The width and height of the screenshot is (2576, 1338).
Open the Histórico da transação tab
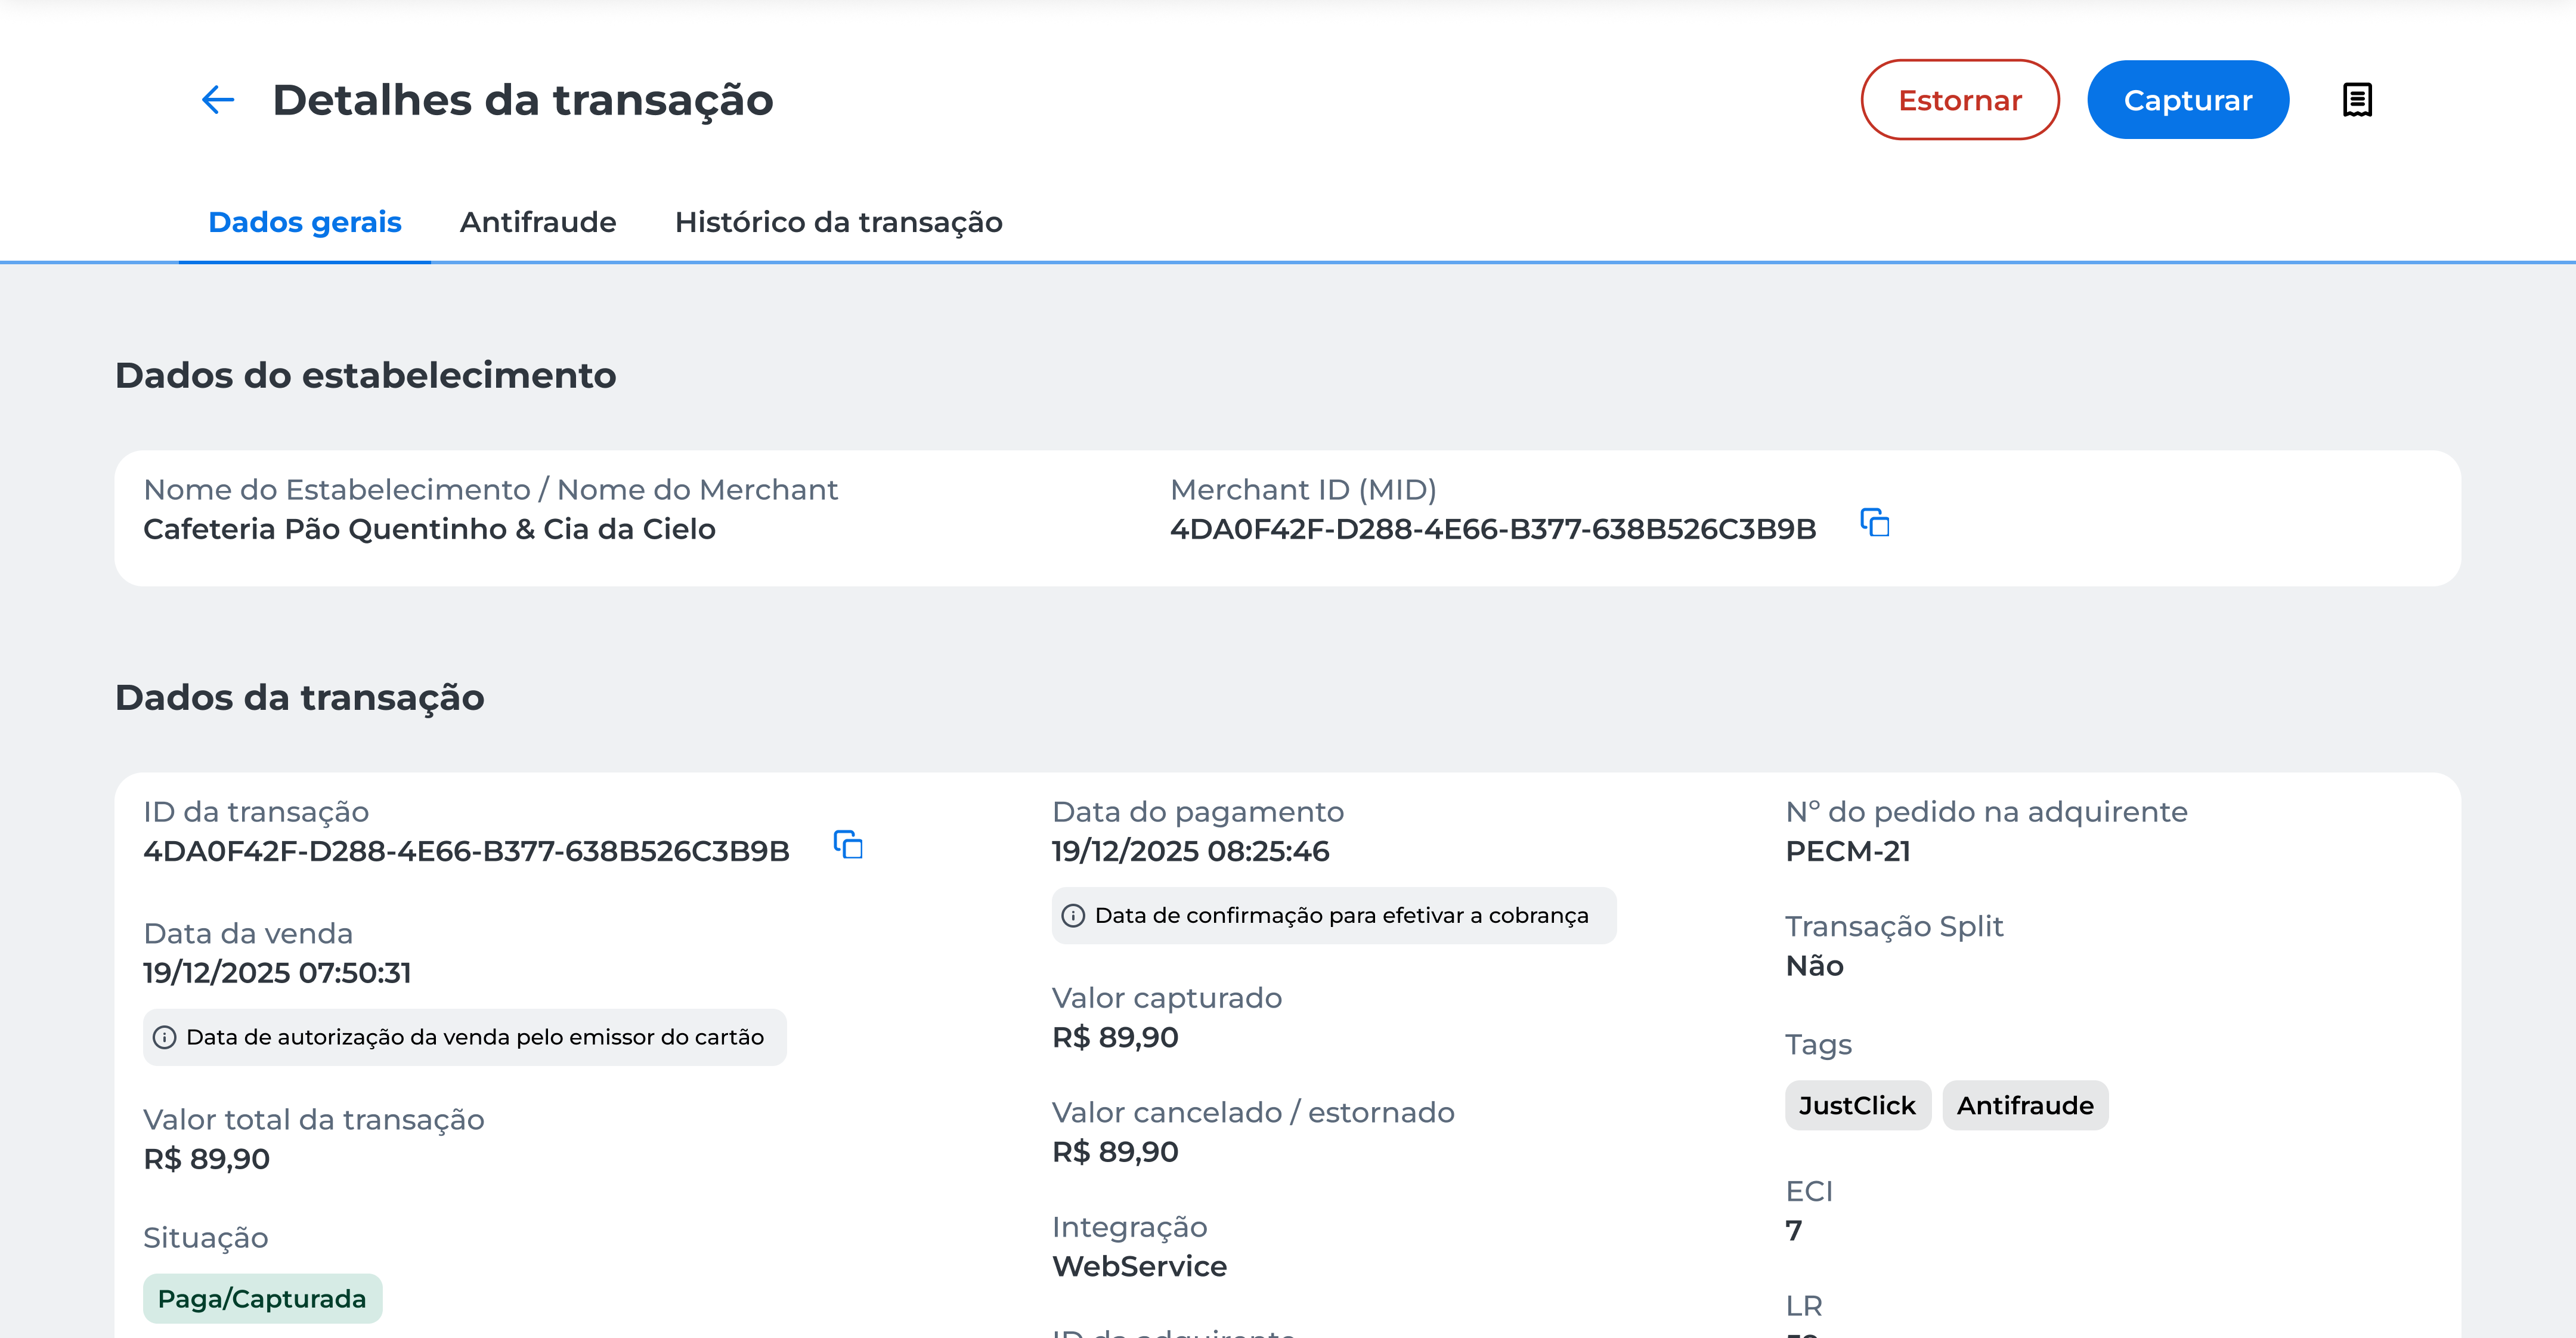[839, 222]
